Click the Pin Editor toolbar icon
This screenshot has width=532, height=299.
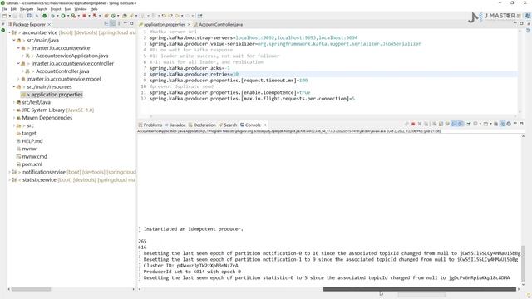[199, 16]
